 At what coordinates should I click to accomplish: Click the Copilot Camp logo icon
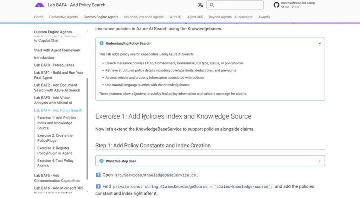point(39,5)
